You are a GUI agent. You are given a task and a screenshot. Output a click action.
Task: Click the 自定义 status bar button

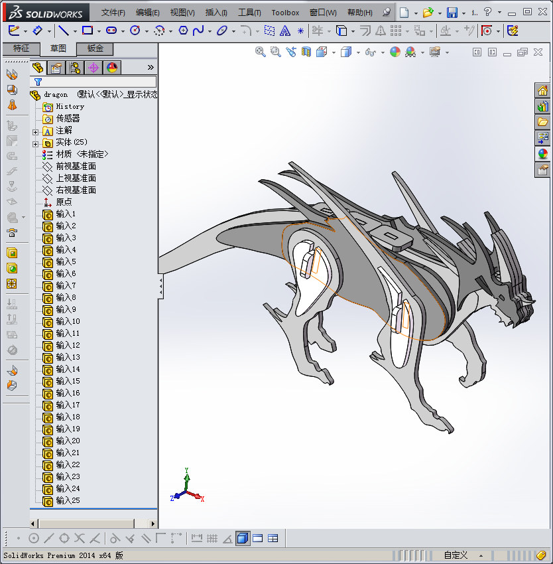(x=456, y=555)
